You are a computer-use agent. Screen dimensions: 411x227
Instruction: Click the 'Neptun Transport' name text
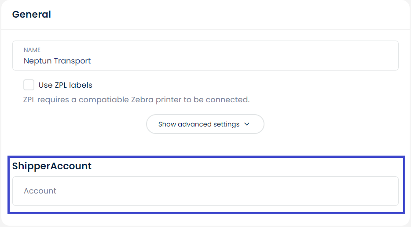pos(57,61)
